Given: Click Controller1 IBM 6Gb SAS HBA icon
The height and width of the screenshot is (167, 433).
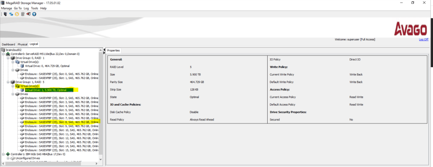Looking at the screenshot, I should 8,154.
